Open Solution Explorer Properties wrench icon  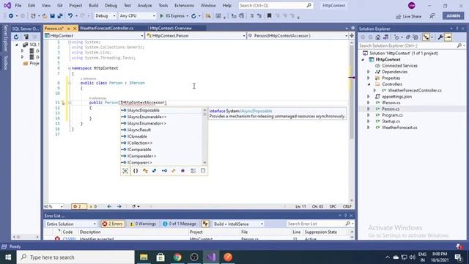pyautogui.click(x=440, y=37)
